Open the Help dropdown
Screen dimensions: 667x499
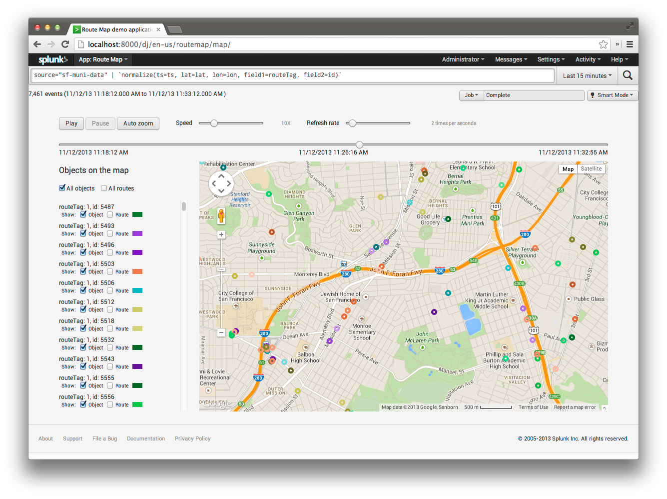tap(620, 59)
